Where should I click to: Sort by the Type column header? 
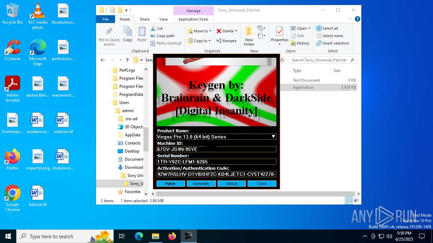coord(311,71)
